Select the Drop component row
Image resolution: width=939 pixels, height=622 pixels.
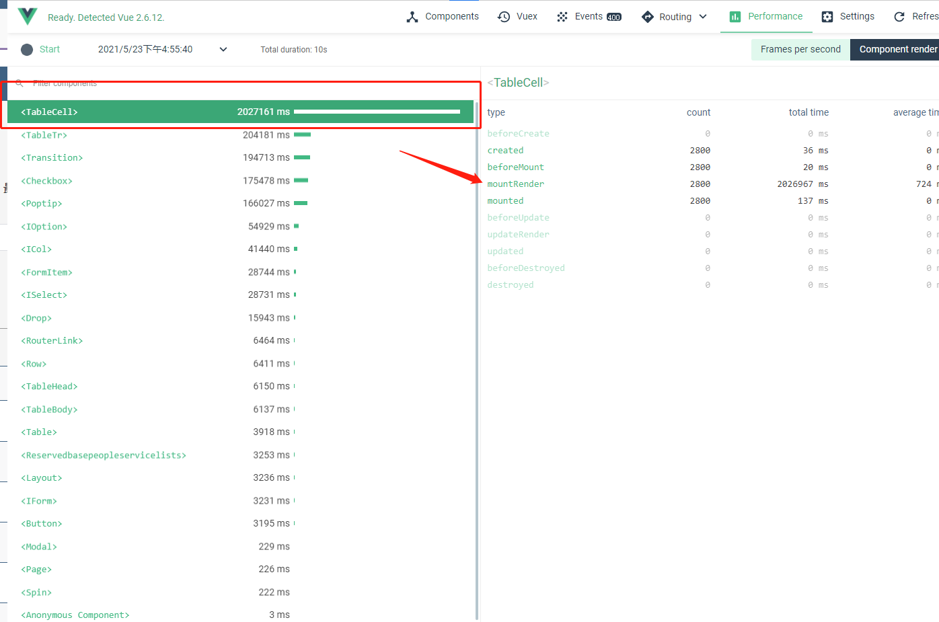pos(240,318)
